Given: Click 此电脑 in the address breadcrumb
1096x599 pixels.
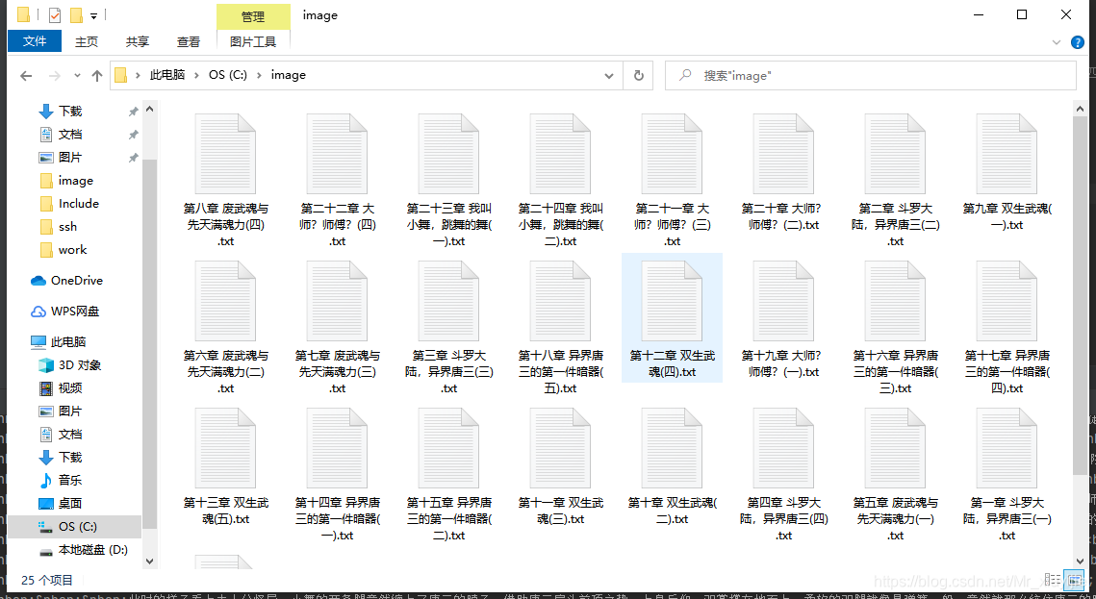Looking at the screenshot, I should [167, 75].
